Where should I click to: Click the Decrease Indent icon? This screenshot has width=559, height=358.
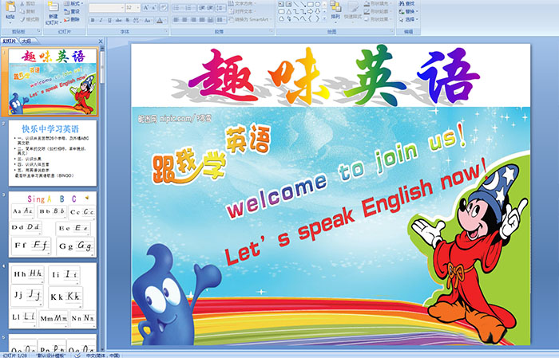201,7
